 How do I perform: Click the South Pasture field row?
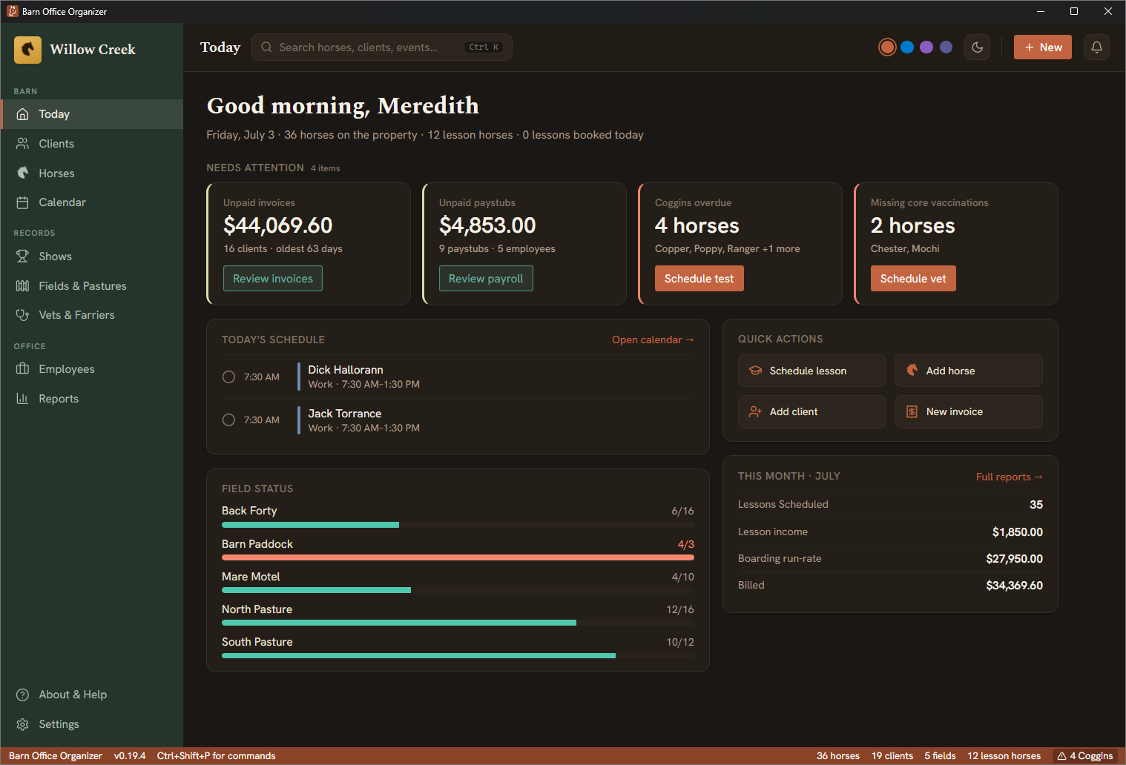[x=458, y=648]
